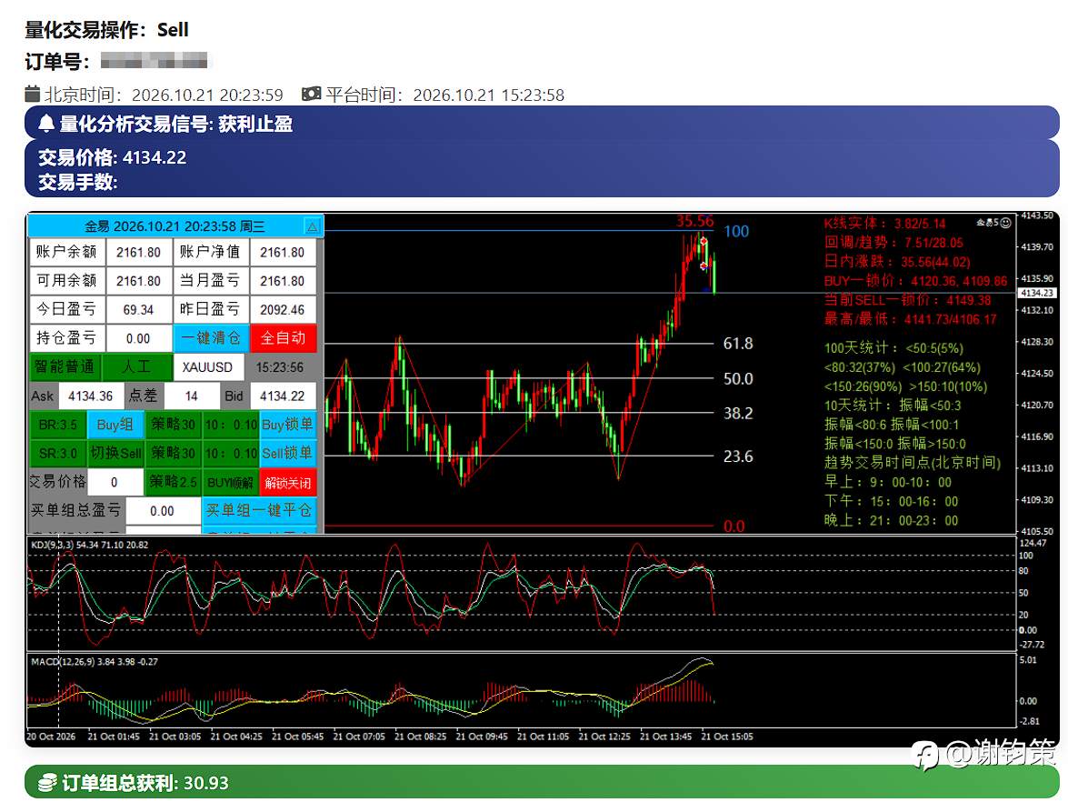Click the 10: 0.10 cell beside Sell锁单

tap(230, 453)
